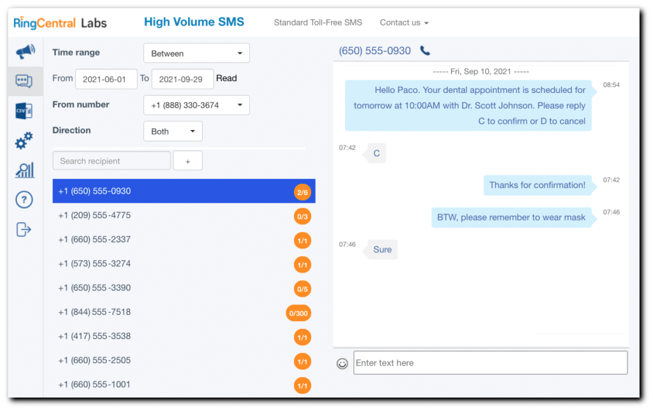Image resolution: width=653 pixels, height=411 pixels.
Task: Click the help question mark icon
Action: [24, 200]
